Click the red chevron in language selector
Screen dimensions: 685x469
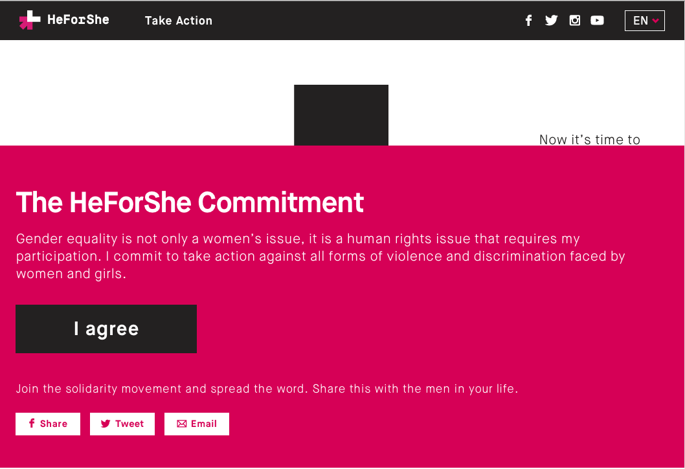(656, 21)
